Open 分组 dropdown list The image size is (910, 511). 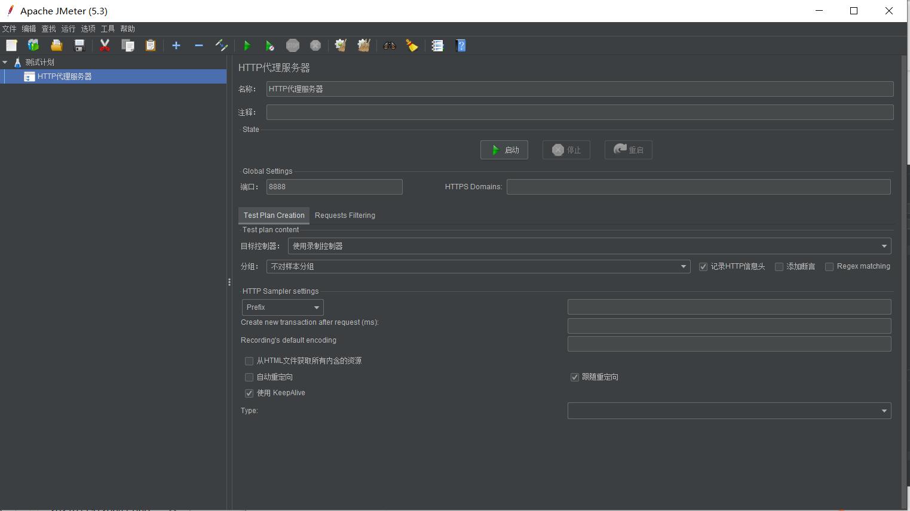tap(478, 266)
